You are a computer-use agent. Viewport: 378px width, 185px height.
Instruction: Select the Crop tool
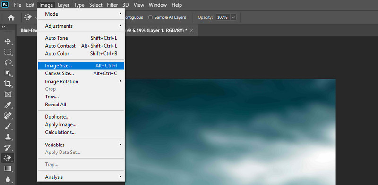[x=8, y=84]
